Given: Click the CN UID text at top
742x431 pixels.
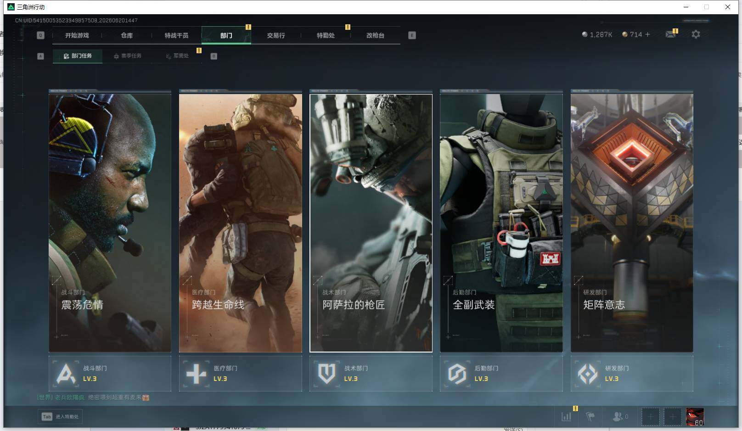Looking at the screenshot, I should pyautogui.click(x=76, y=20).
